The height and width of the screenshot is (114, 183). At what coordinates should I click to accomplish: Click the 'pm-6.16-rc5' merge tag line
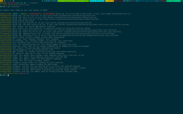coord(48,17)
